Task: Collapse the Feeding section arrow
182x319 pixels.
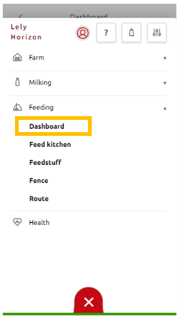Action: pos(165,108)
